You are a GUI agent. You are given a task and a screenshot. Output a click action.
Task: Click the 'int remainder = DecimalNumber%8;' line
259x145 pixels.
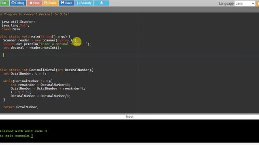tap(40, 85)
